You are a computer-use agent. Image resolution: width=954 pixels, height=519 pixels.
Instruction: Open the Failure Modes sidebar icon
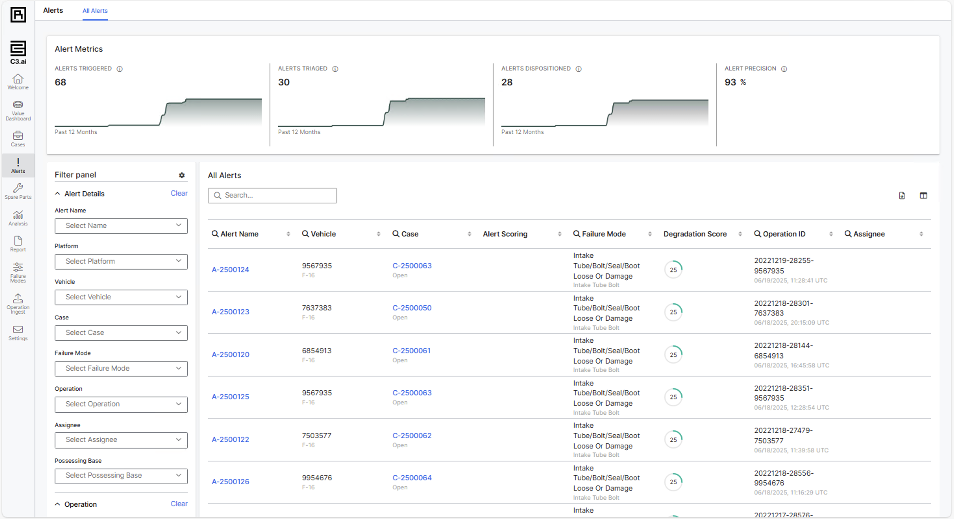pos(18,272)
